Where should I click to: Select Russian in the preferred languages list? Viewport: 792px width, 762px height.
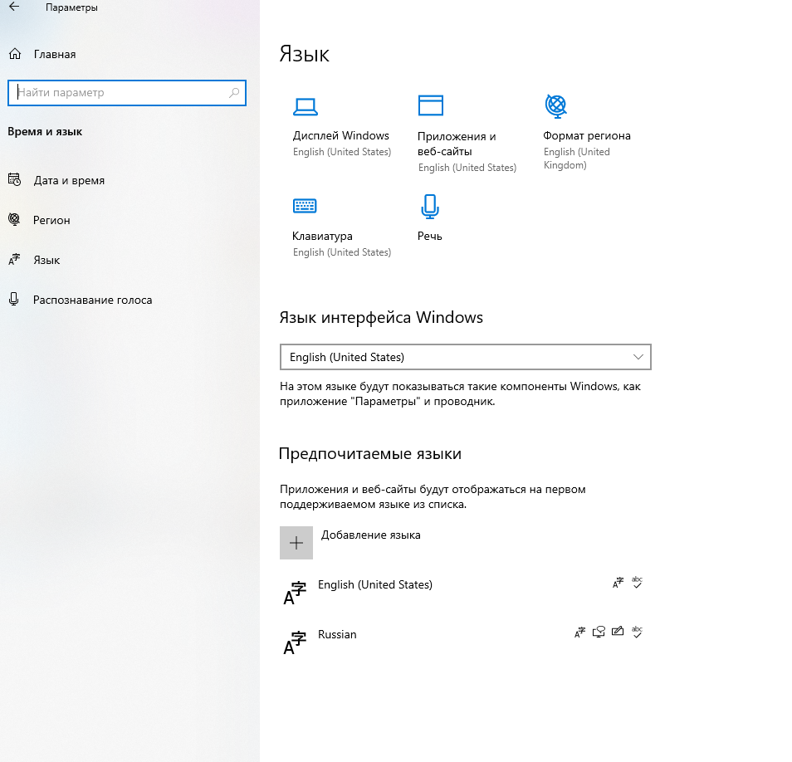point(337,635)
